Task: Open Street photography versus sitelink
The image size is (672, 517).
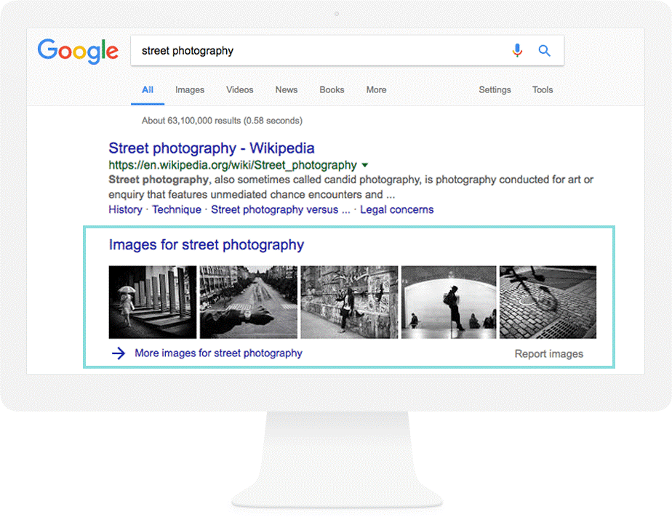Action: (x=280, y=210)
